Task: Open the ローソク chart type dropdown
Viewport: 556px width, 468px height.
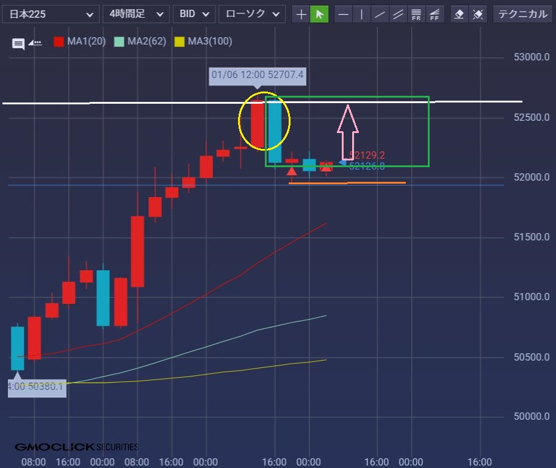Action: pos(251,14)
